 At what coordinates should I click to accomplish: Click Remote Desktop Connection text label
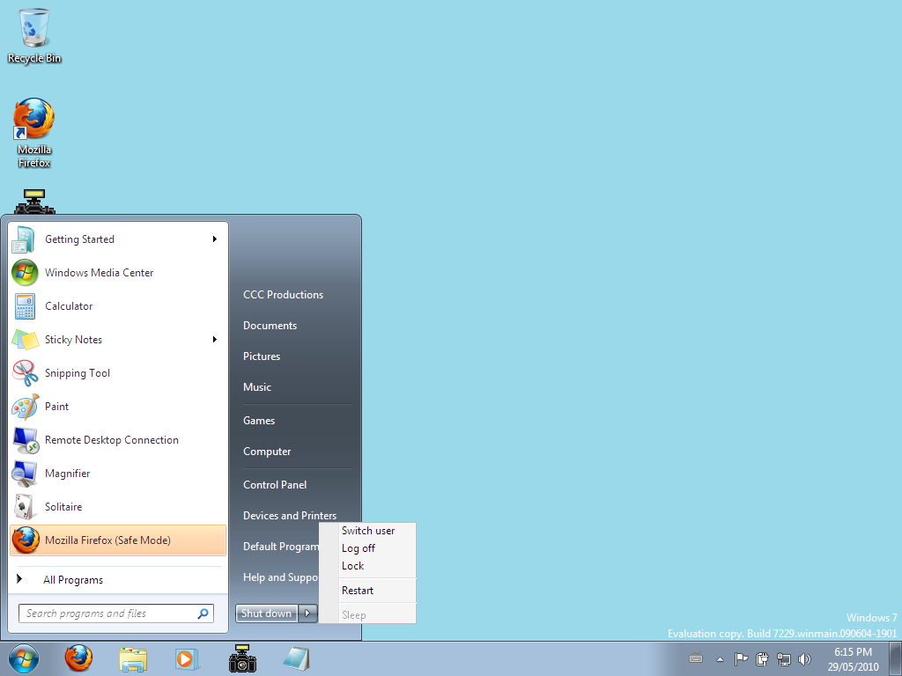tap(112, 440)
